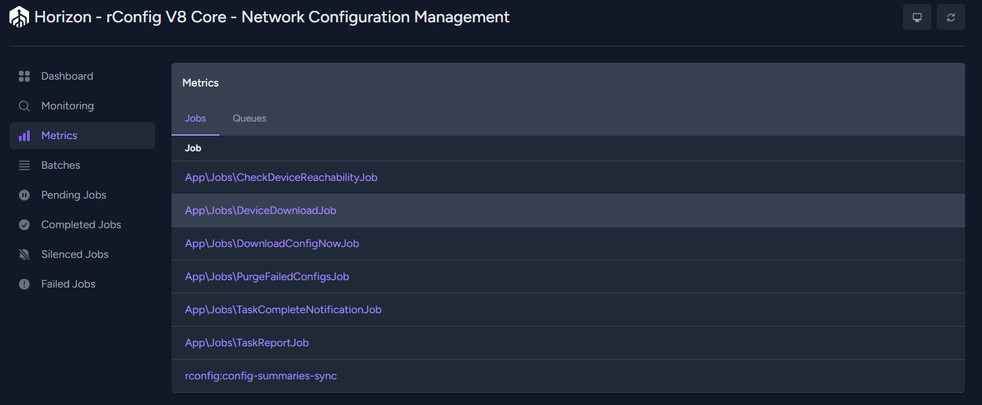Click the Completed Jobs checkmark icon
Screen dimensions: 982x405
pyautogui.click(x=24, y=225)
